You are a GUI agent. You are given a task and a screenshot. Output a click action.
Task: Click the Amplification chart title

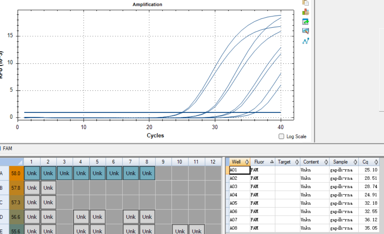click(x=147, y=4)
